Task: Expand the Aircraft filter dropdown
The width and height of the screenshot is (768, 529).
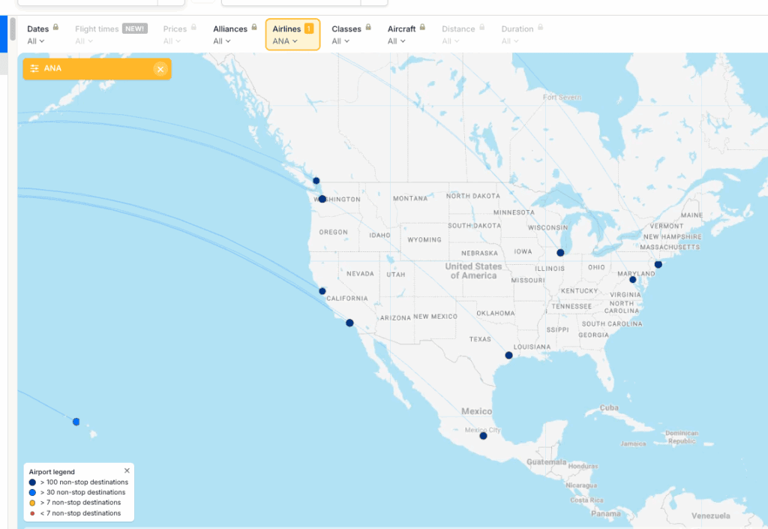Action: pos(406,35)
